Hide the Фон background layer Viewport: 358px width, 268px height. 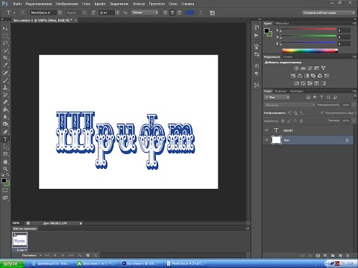pos(267,140)
